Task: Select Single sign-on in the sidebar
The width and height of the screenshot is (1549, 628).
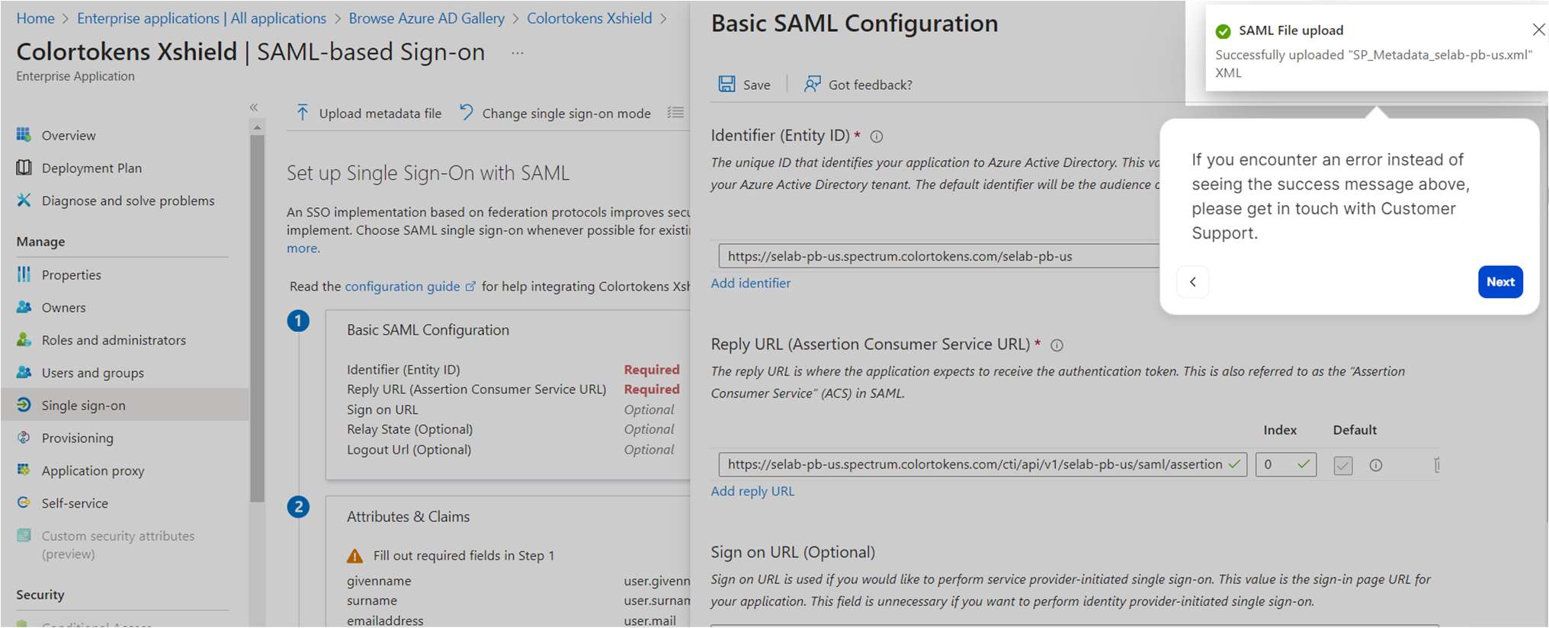Action: 84,405
